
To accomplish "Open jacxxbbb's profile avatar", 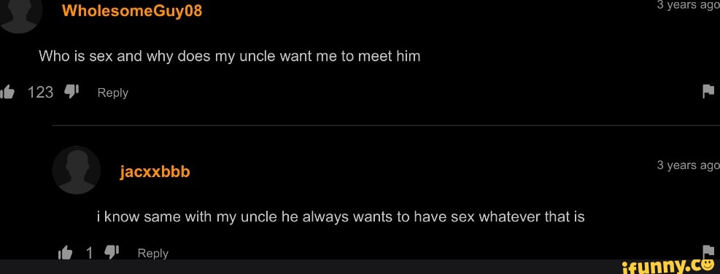I will [x=76, y=171].
